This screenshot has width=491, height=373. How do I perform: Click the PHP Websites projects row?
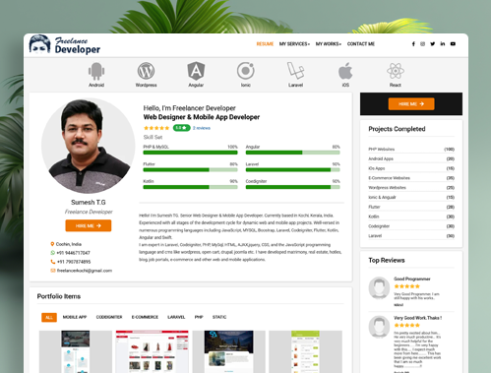point(411,150)
